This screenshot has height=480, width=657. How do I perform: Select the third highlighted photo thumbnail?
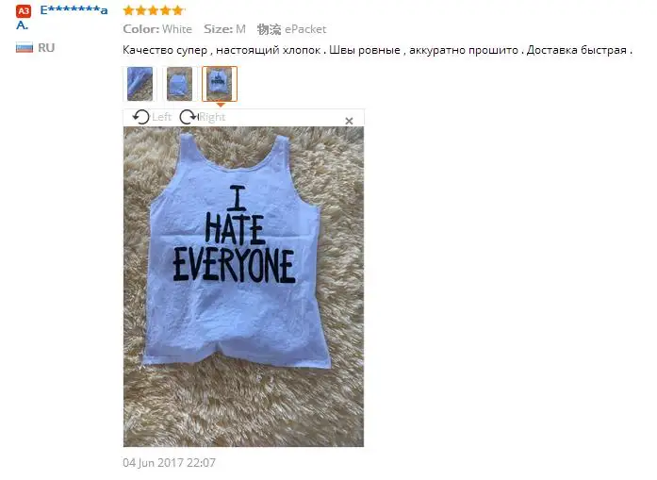(x=219, y=84)
